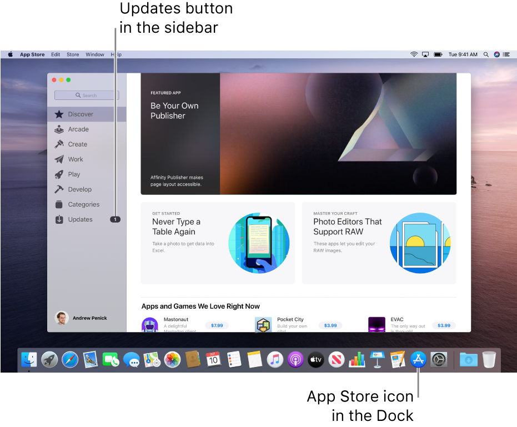The width and height of the screenshot is (517, 427).
Task: Open Reminders from the Dock
Action: click(x=234, y=359)
